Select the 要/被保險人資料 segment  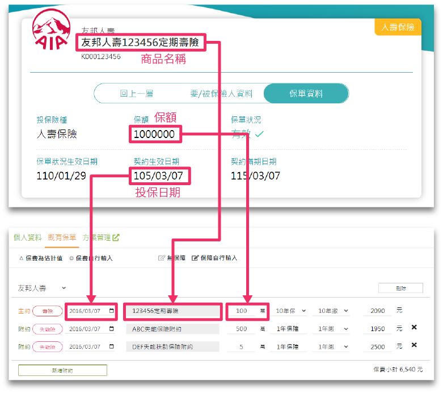click(x=221, y=93)
